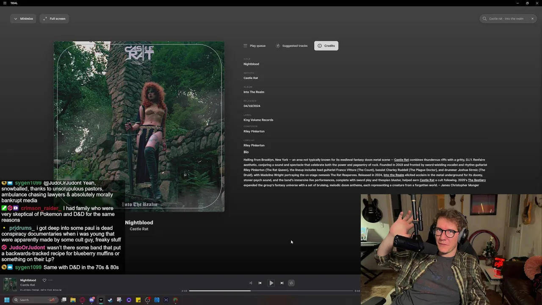Screen dimensions: 542x305
Task: Click the small album thumbnail in player bar
Action: point(10,284)
